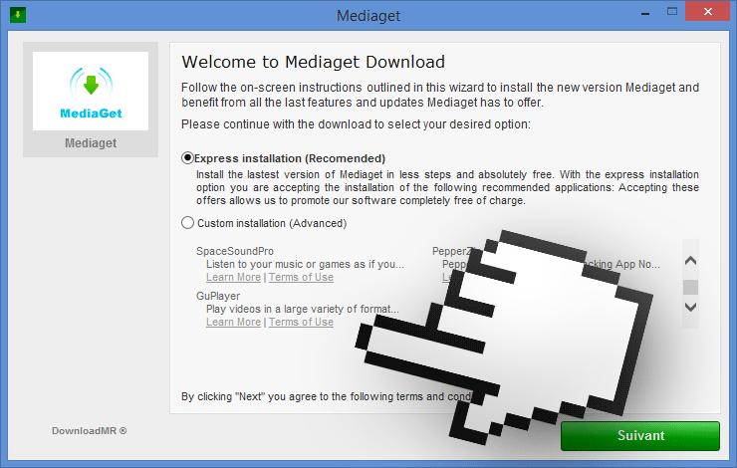Click the offers list scrollbar thumb
This screenshot has height=468, width=737.
690,287
